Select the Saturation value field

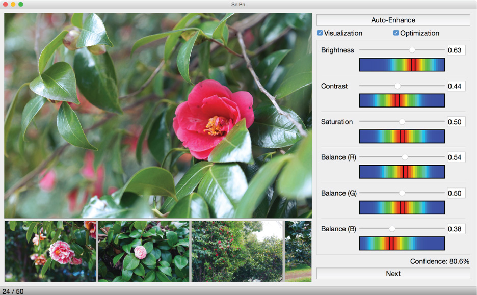click(x=456, y=122)
